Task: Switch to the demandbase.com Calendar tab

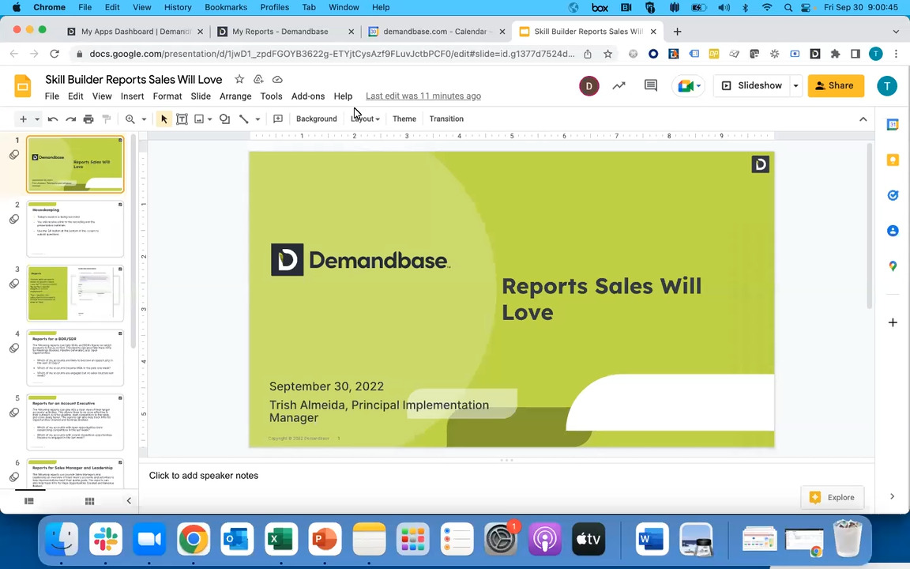Action: [x=437, y=32]
